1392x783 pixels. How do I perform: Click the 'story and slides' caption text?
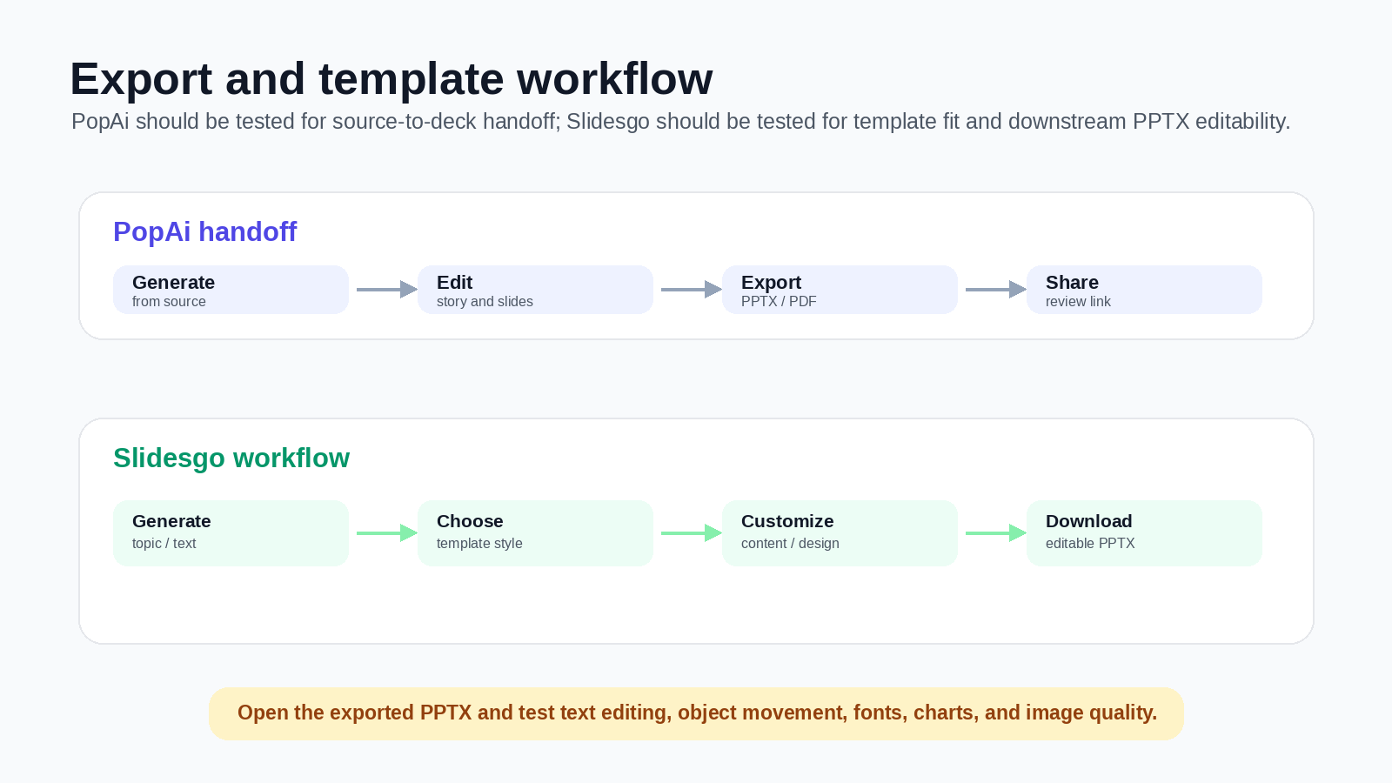click(x=485, y=302)
